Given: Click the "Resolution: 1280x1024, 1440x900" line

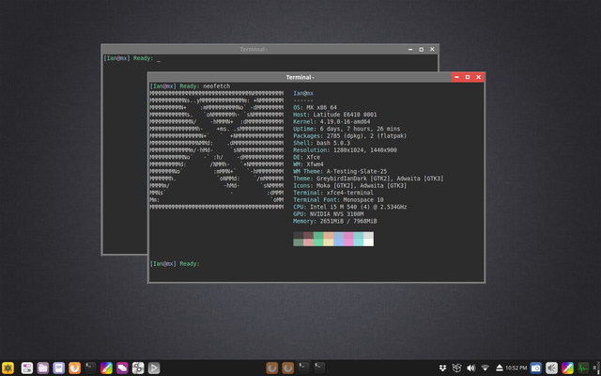Looking at the screenshot, I should [345, 150].
